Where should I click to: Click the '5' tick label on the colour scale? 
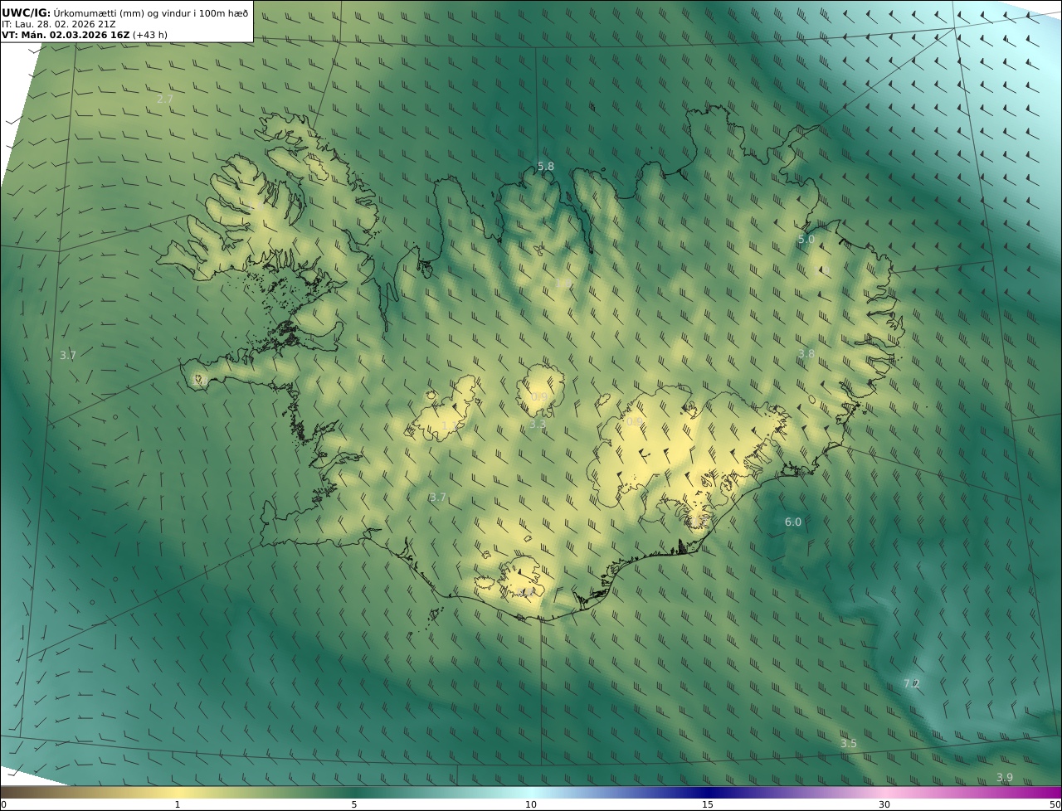354,804
